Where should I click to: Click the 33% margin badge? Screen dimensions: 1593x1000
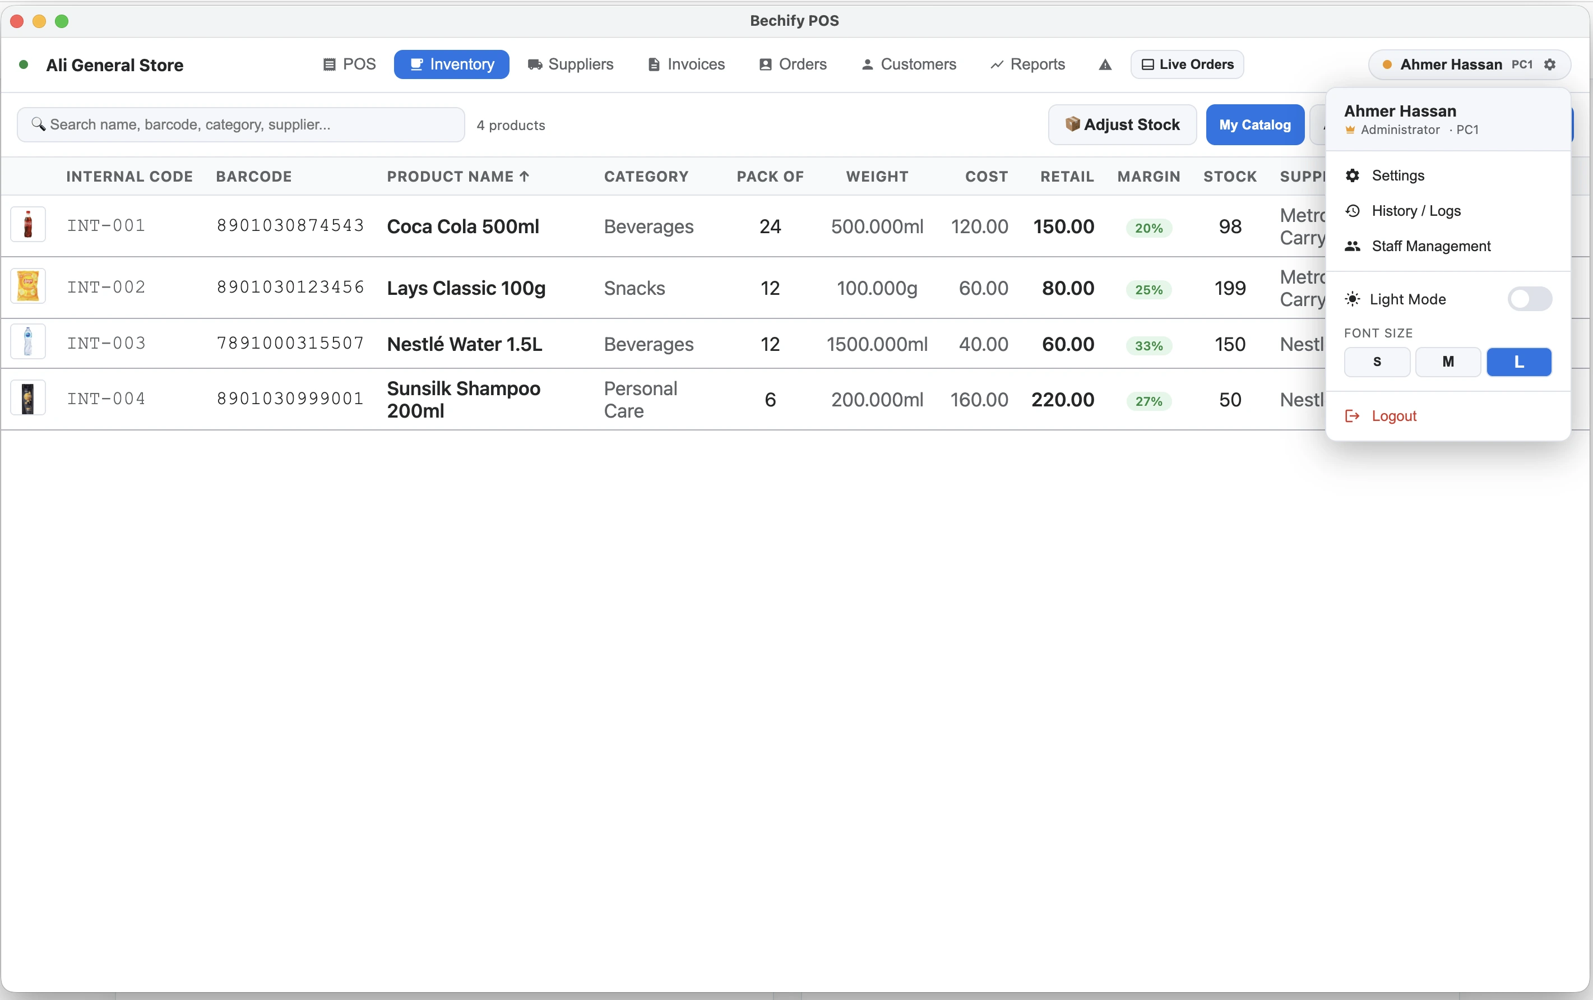click(x=1149, y=346)
